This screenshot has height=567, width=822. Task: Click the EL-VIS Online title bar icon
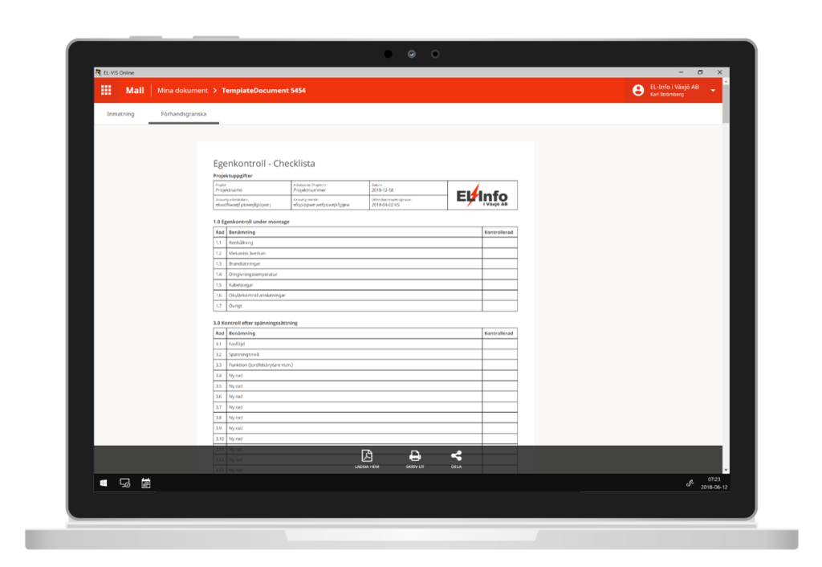click(x=98, y=72)
